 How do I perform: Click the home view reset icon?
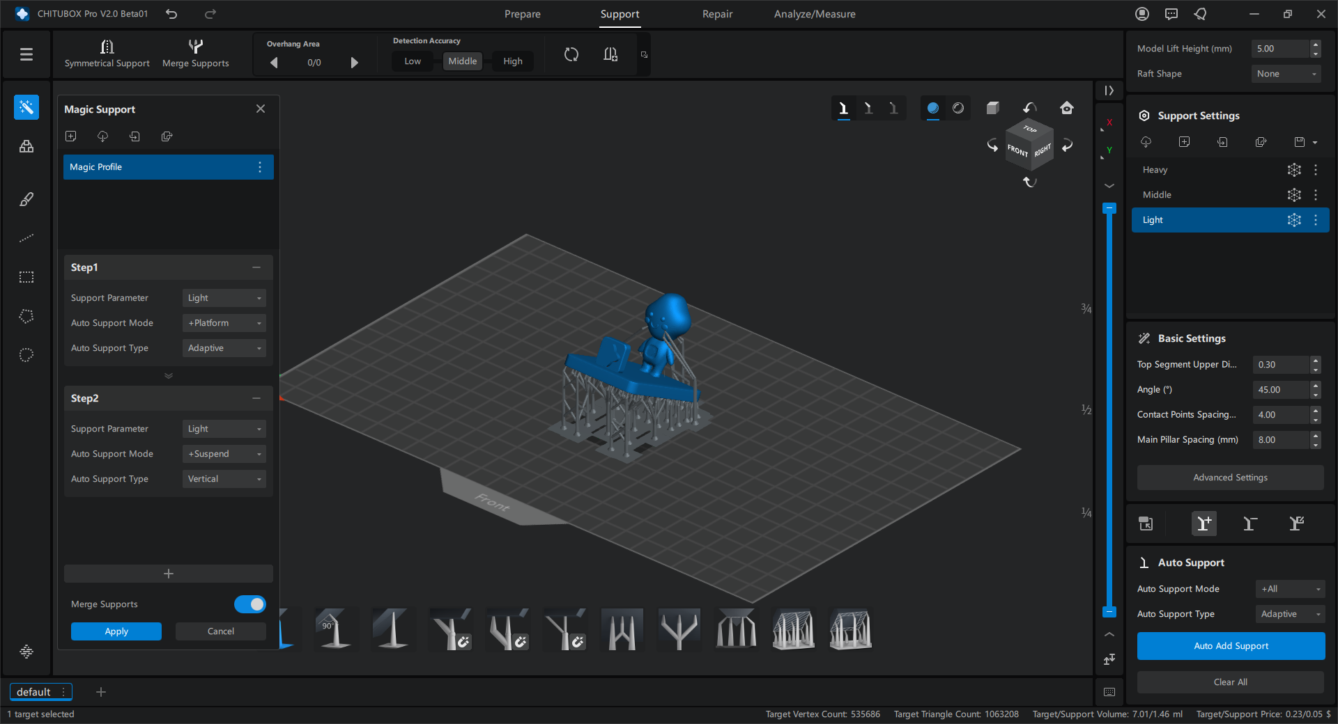click(1066, 108)
